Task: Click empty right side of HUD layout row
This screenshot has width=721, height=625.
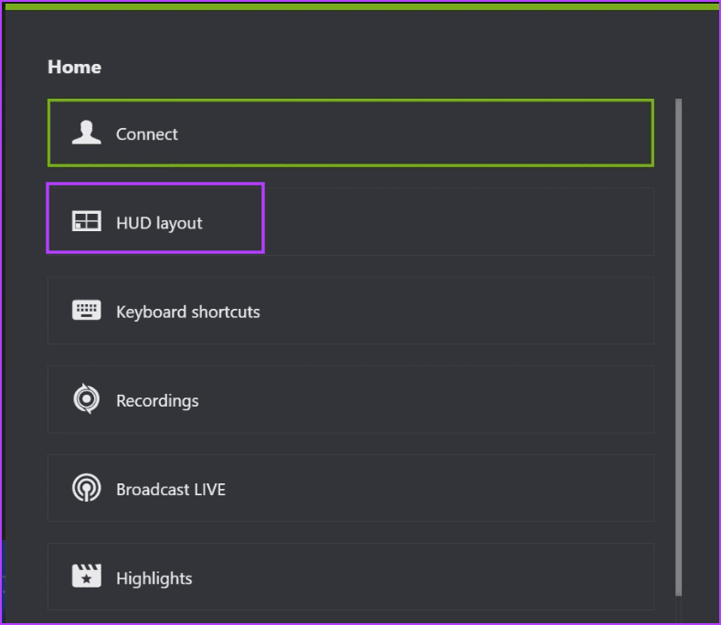Action: point(503,222)
